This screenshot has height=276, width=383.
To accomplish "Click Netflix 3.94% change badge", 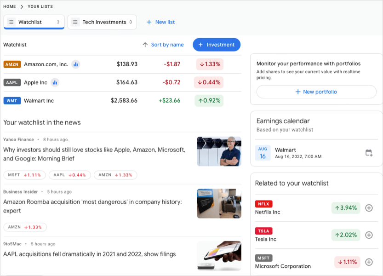I will tap(346, 208).
